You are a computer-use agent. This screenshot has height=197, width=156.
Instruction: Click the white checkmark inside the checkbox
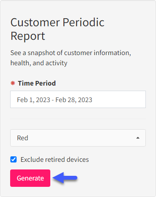pos(14,160)
